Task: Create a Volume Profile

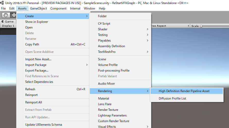Action: 120,65
